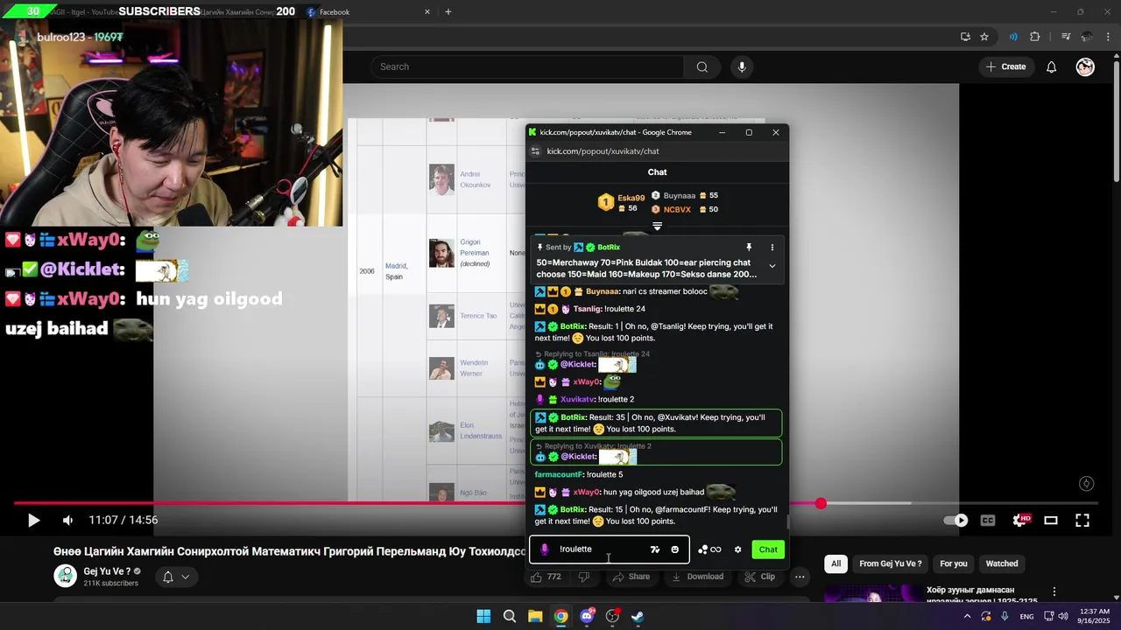Select the All filter chip
Screen dimensions: 1121x630
tap(836, 563)
